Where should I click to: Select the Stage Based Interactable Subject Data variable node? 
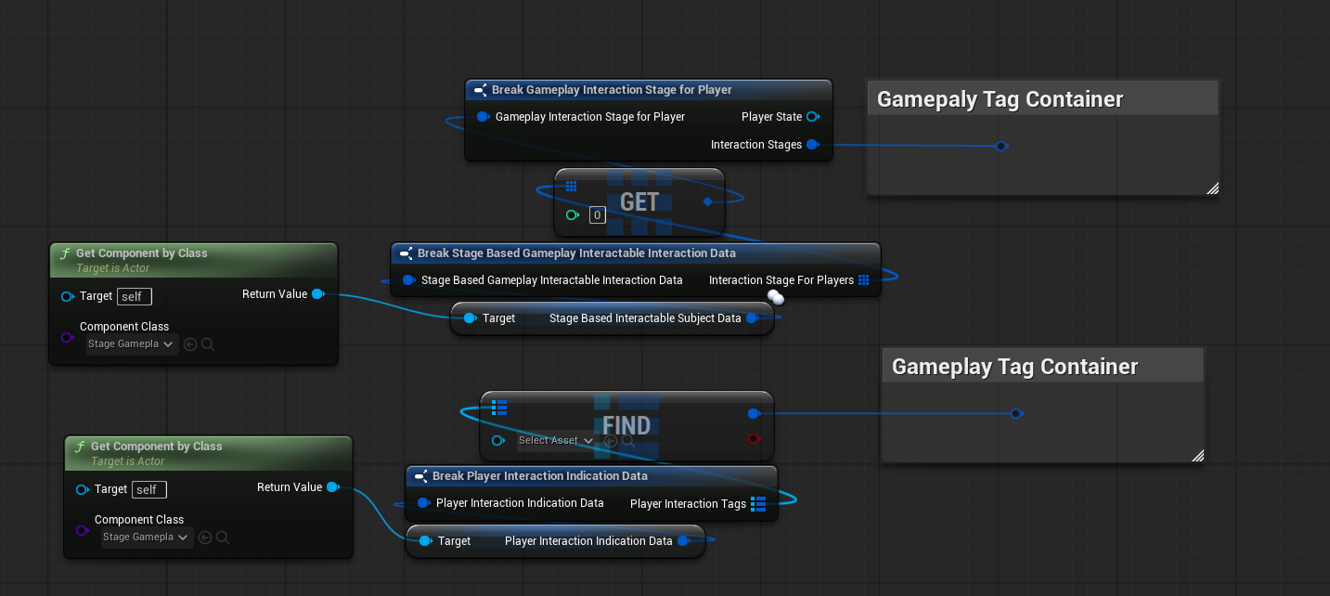[611, 317]
